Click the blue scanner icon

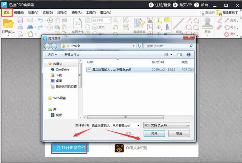coord(30,27)
